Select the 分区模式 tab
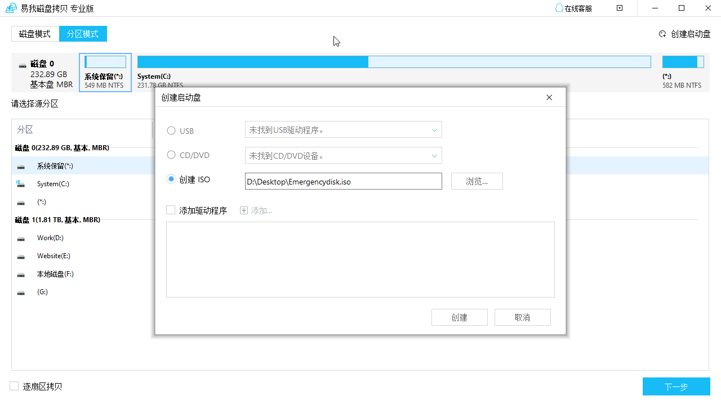721x405 pixels. [83, 34]
